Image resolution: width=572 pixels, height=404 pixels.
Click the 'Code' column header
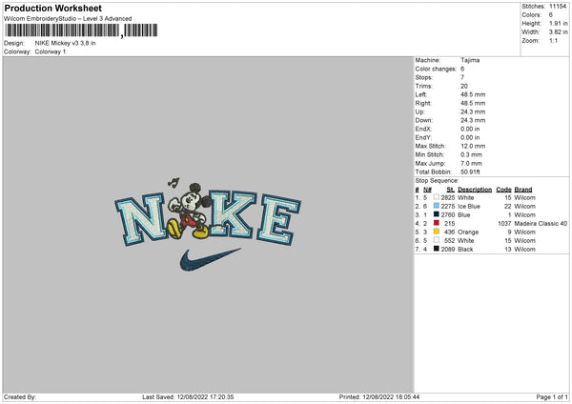(503, 190)
